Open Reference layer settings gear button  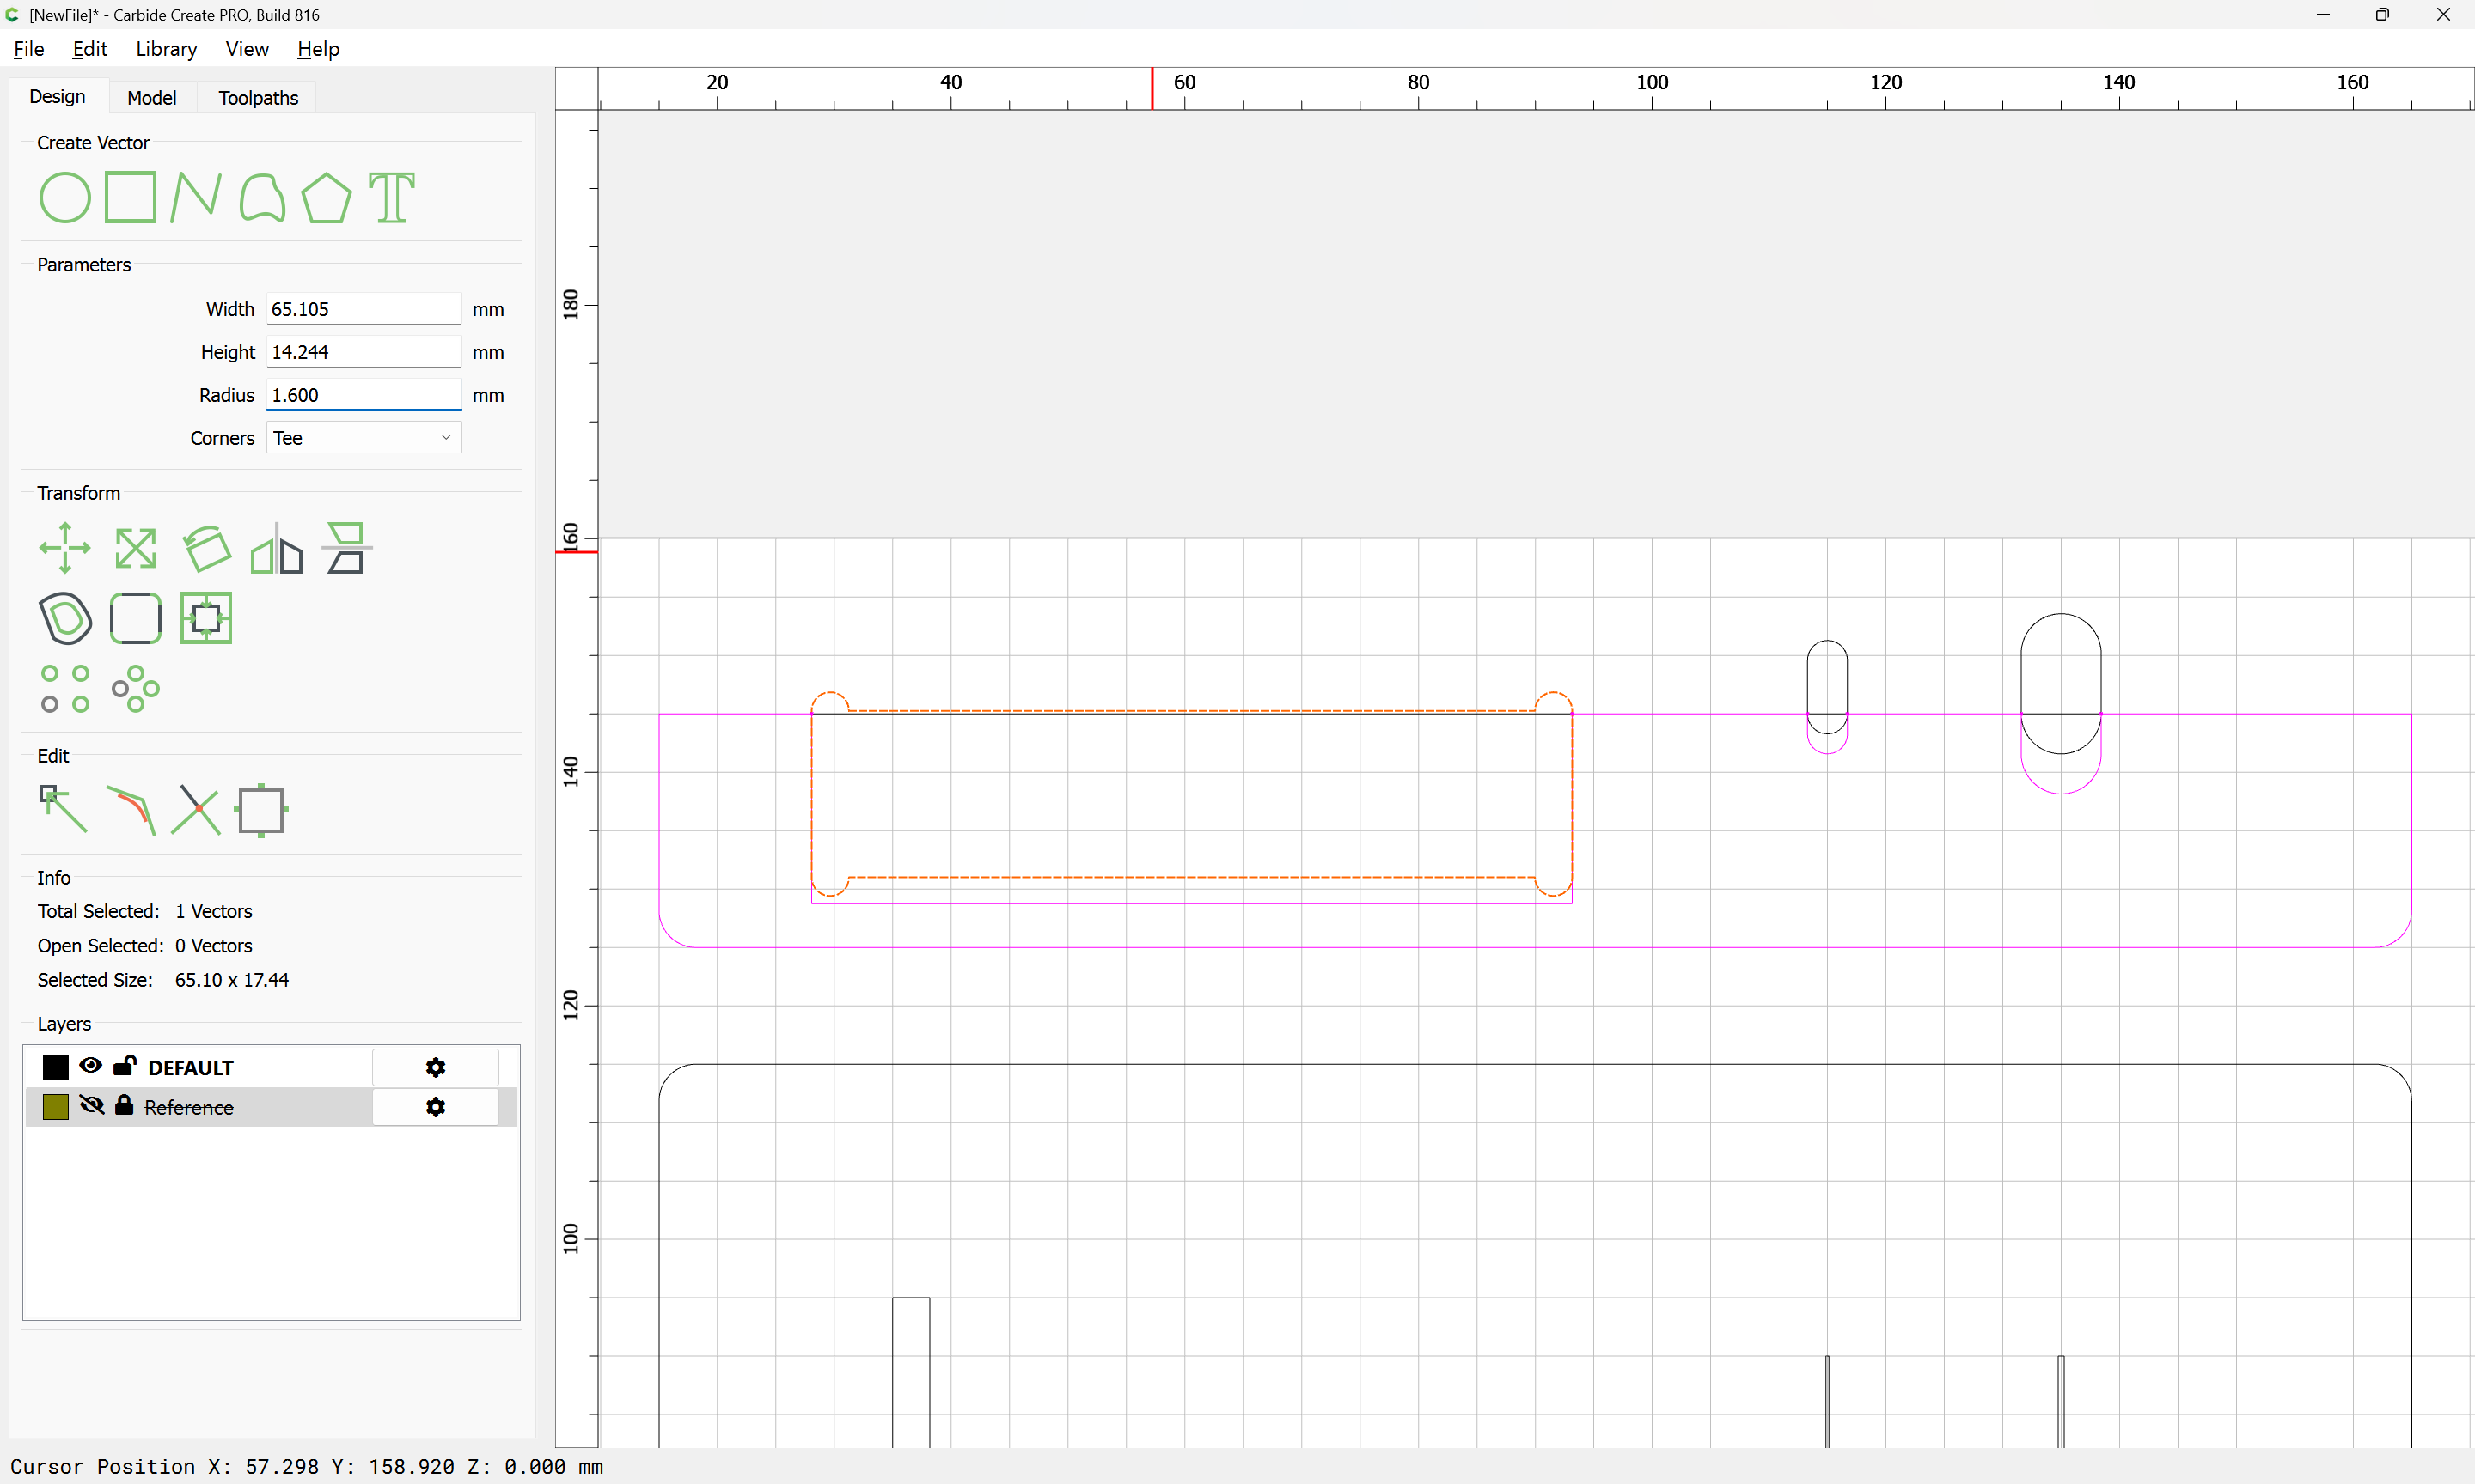click(435, 1107)
